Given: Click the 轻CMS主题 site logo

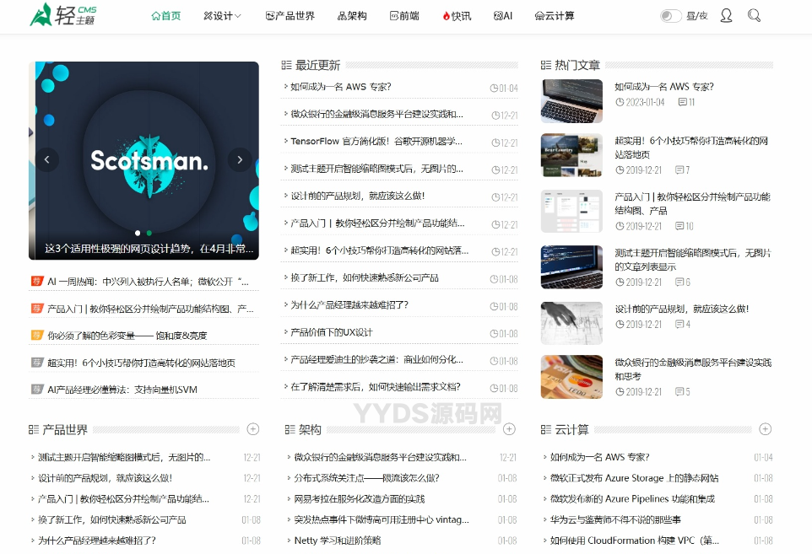Looking at the screenshot, I should coord(62,15).
